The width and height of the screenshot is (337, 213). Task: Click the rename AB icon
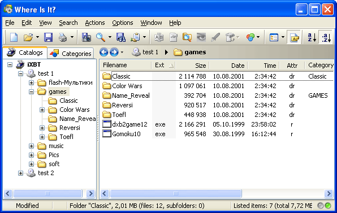pos(159,37)
